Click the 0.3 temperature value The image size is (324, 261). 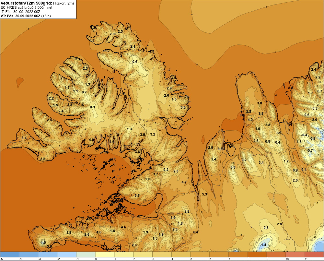pyautogui.click(x=315, y=108)
